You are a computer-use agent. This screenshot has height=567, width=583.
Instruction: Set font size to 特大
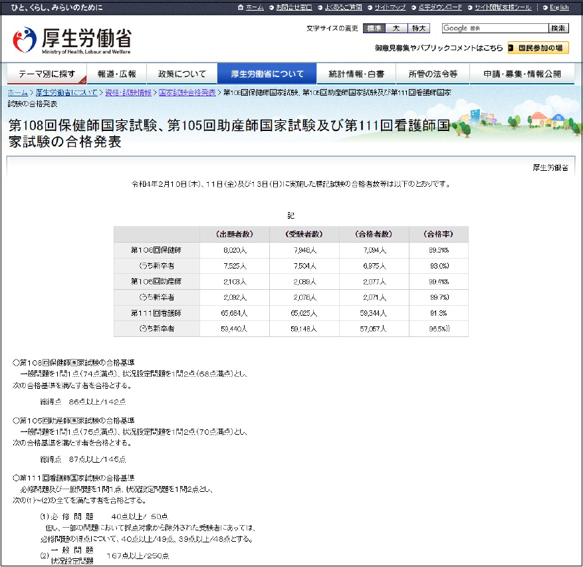coord(418,28)
